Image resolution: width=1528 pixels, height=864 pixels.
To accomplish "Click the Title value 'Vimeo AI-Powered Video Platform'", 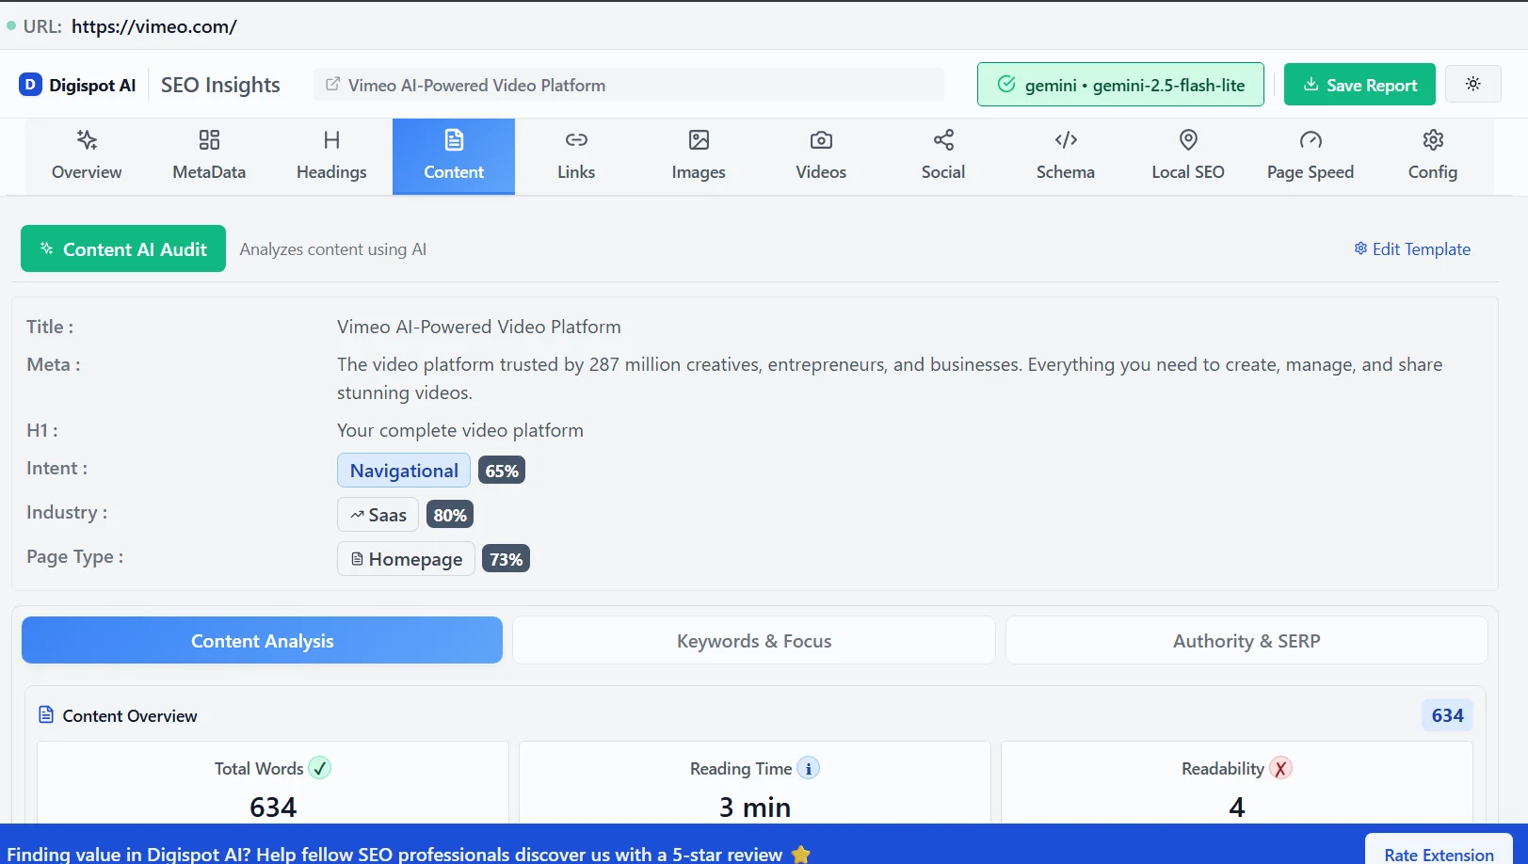I will pyautogui.click(x=479, y=327).
